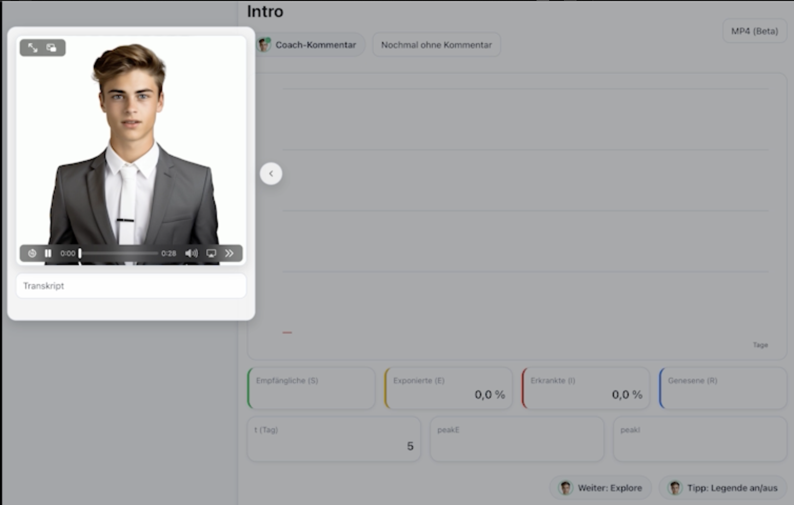This screenshot has height=505, width=794.
Task: Go to Weiter: Explore
Action: 601,488
